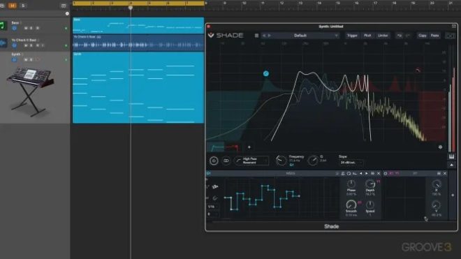
Task: Click the Yo Check It Beat waveform icon
Action: click(3, 43)
